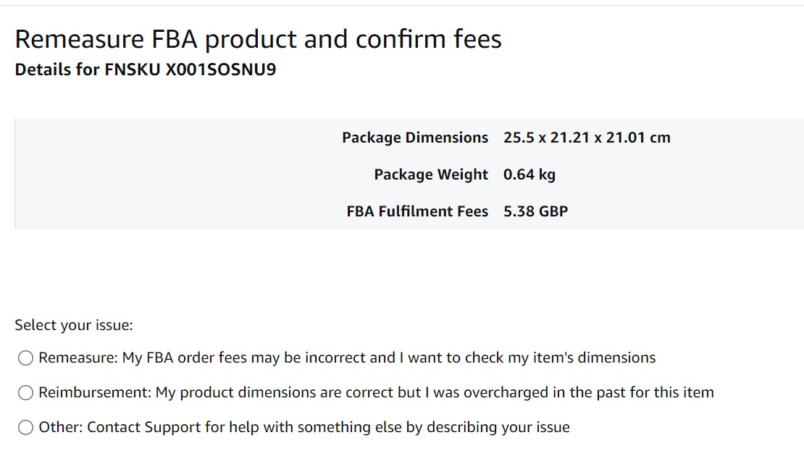Click the FBA Fulfilment Fees label
Viewport: 804px width, 456px height.
pos(417,211)
